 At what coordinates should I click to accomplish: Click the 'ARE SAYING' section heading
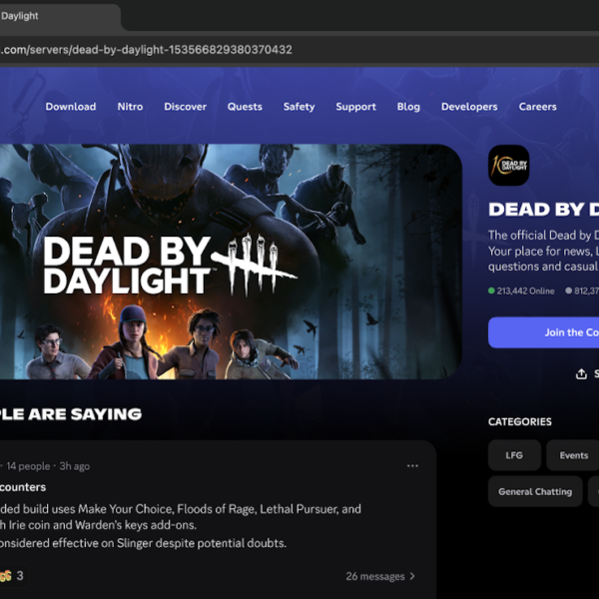coord(85,414)
